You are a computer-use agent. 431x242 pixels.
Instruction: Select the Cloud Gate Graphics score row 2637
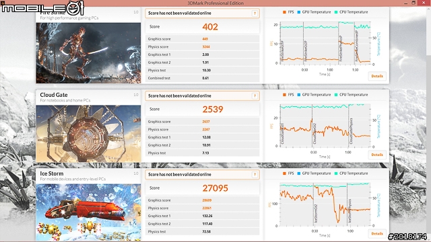202,122
